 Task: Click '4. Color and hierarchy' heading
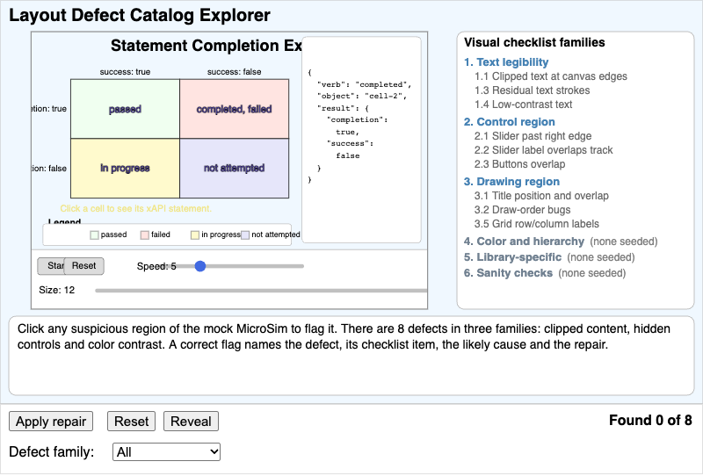point(524,242)
